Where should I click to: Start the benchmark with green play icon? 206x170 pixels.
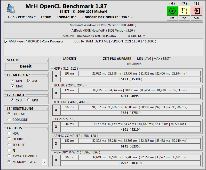(172, 11)
